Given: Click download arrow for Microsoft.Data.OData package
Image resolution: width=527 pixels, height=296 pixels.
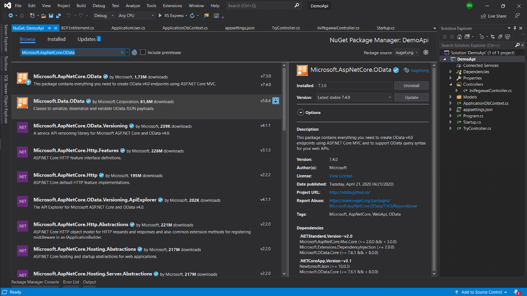Looking at the screenshot, I should coord(276,101).
